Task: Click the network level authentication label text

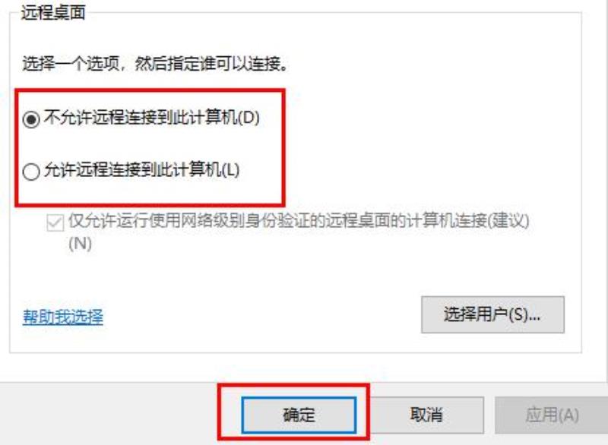Action: pos(299,232)
